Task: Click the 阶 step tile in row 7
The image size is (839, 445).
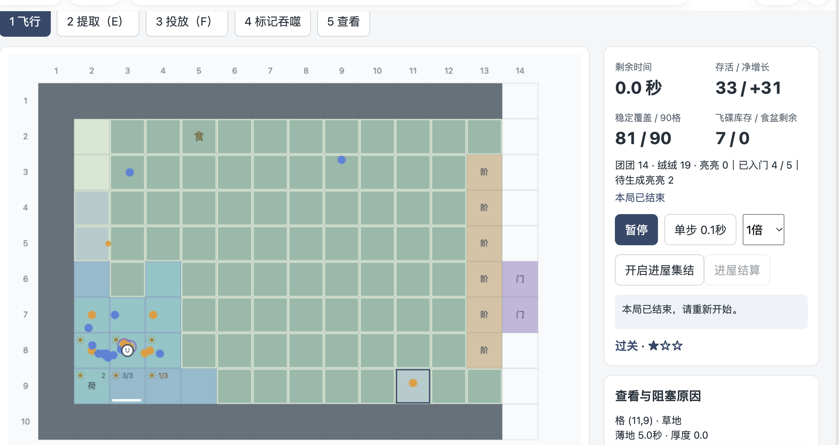Action: (x=484, y=315)
